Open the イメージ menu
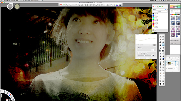Viewport: 181px width, 101px height. [21, 1]
